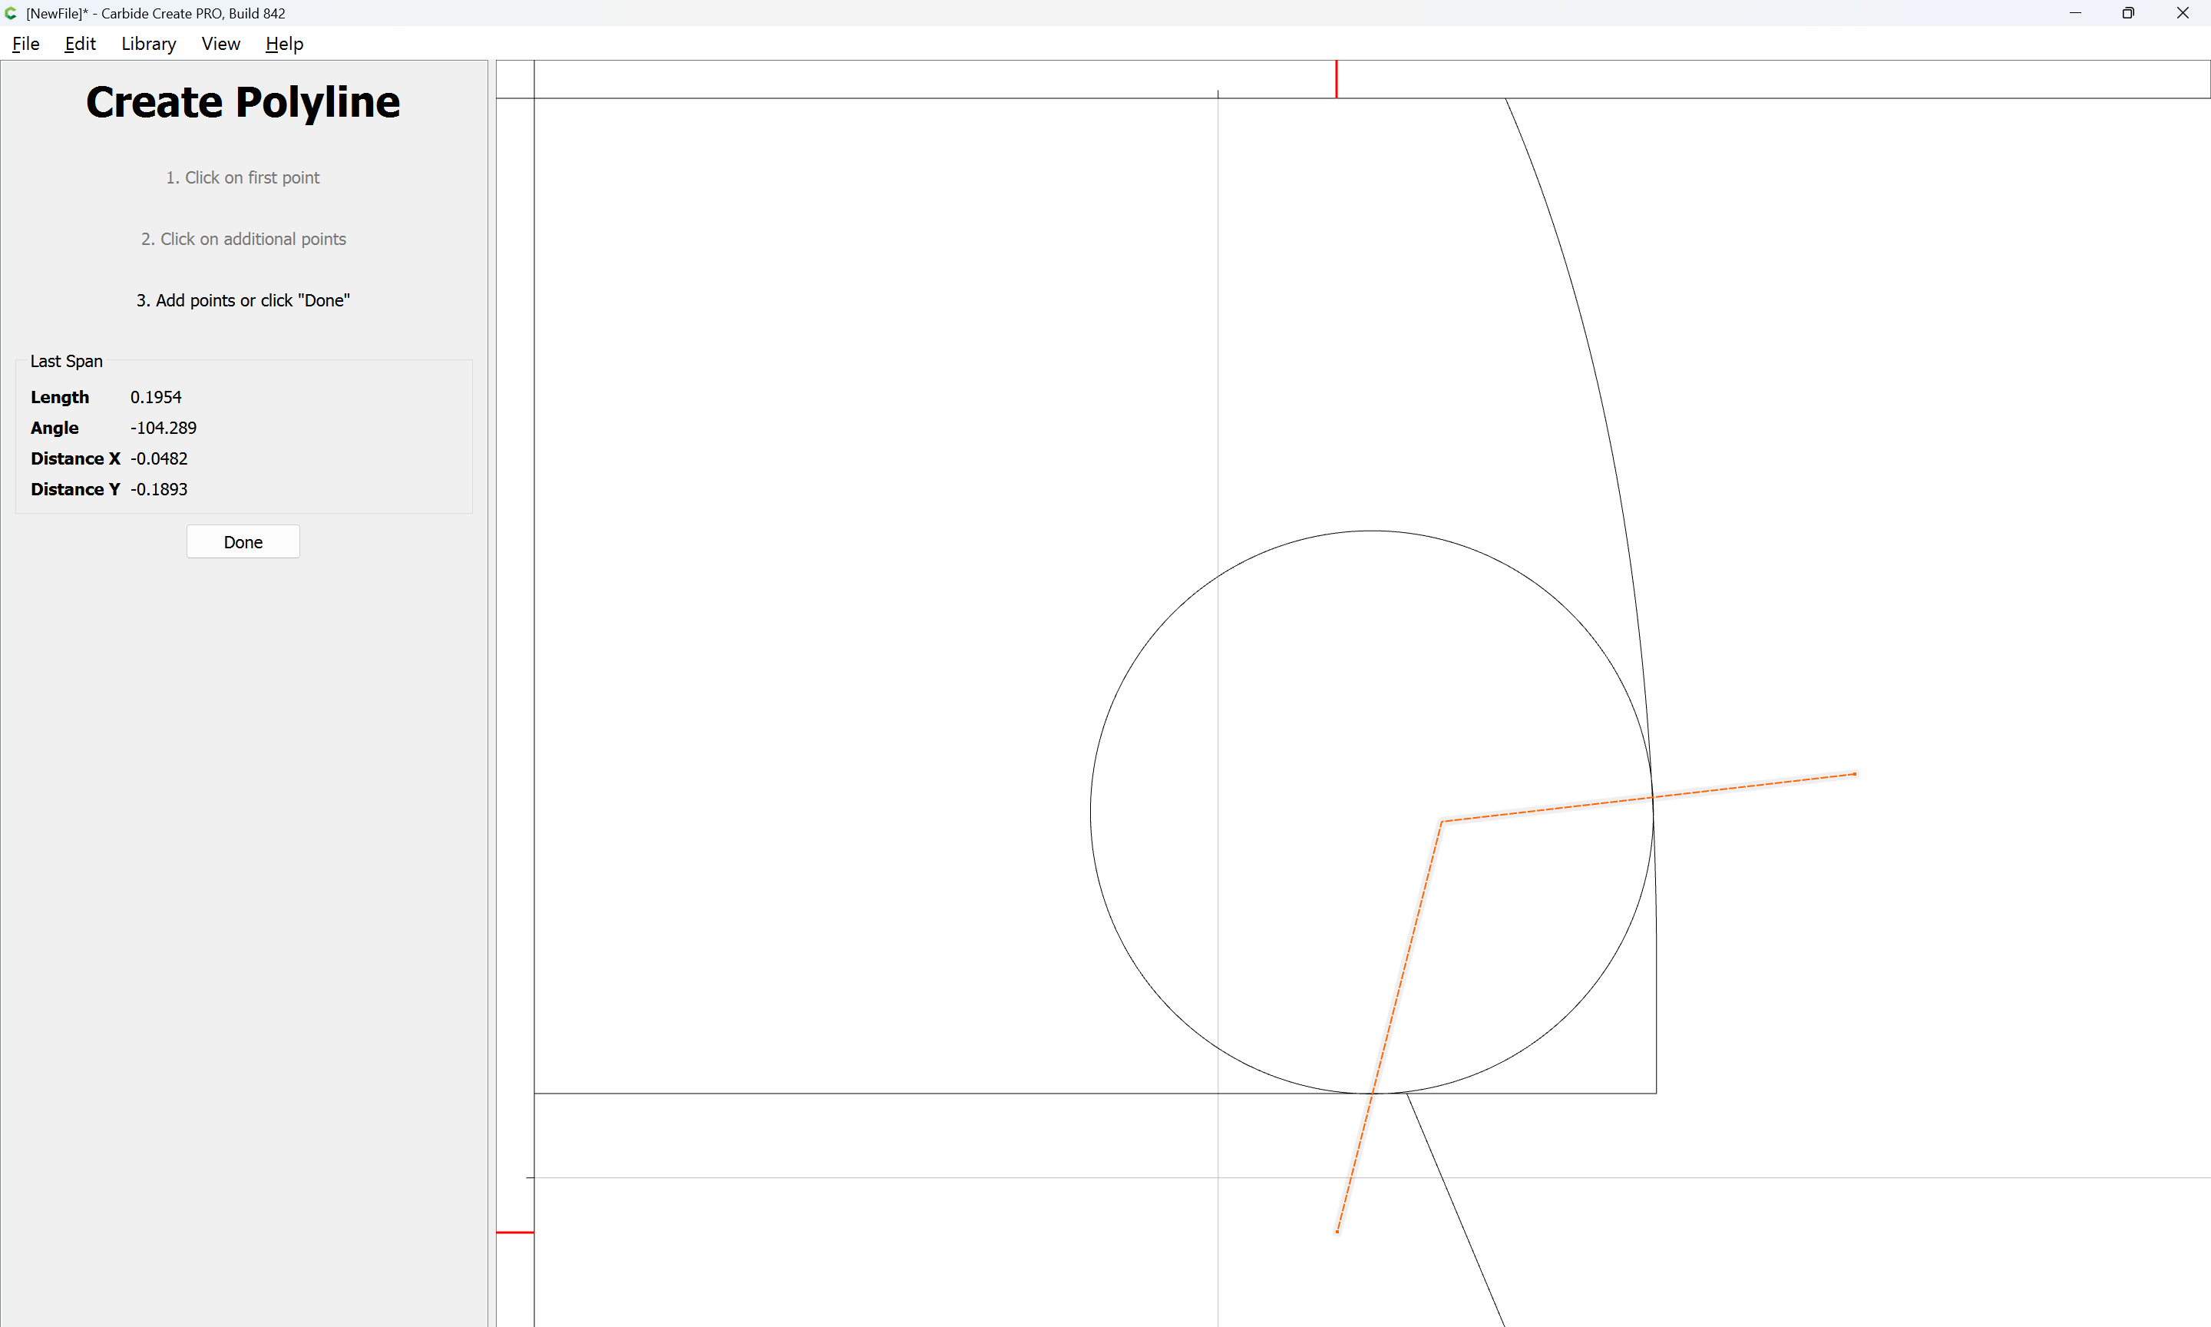This screenshot has width=2211, height=1327.
Task: Click the orange polyline's corner vertex
Action: point(1442,821)
